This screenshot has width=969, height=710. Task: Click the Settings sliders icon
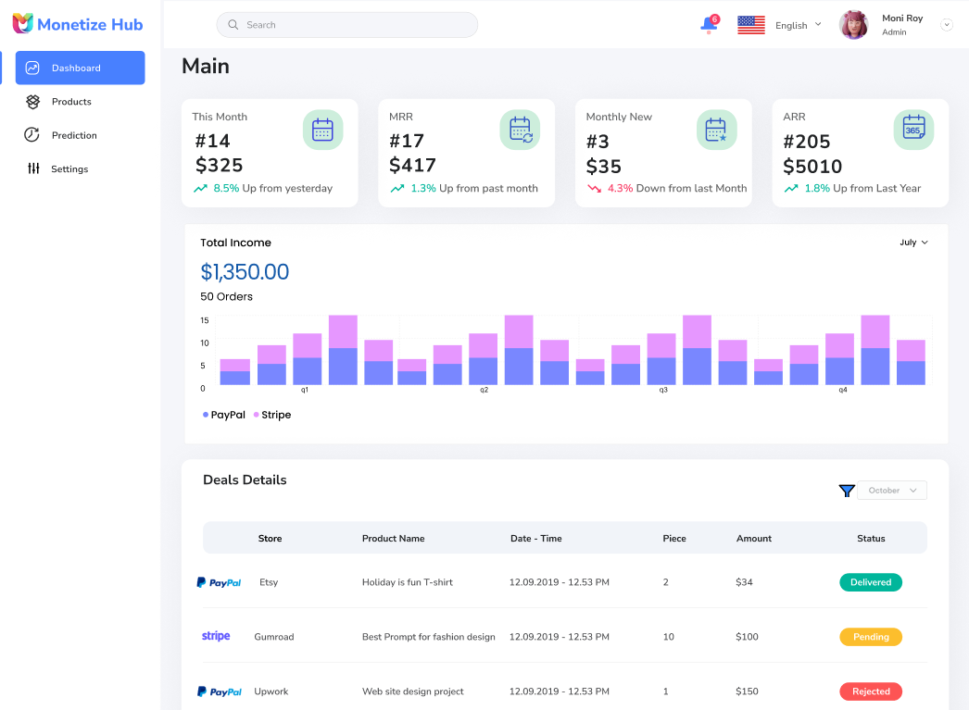click(x=33, y=168)
